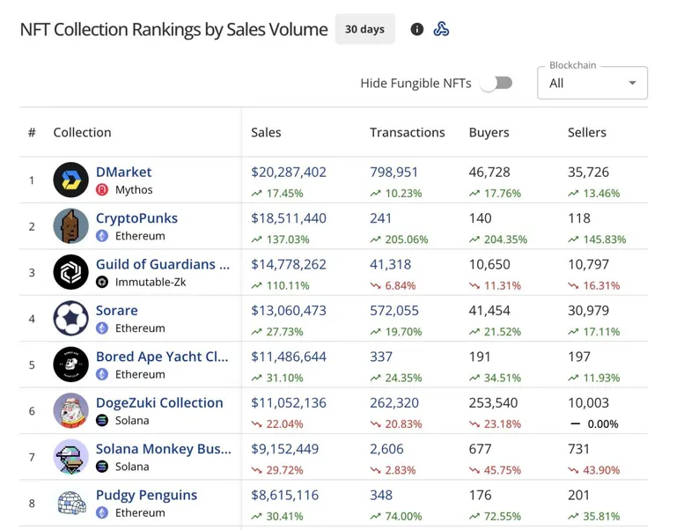The width and height of the screenshot is (676, 530).
Task: Toggle the Hide Fungible NFTs switch
Action: 496,83
